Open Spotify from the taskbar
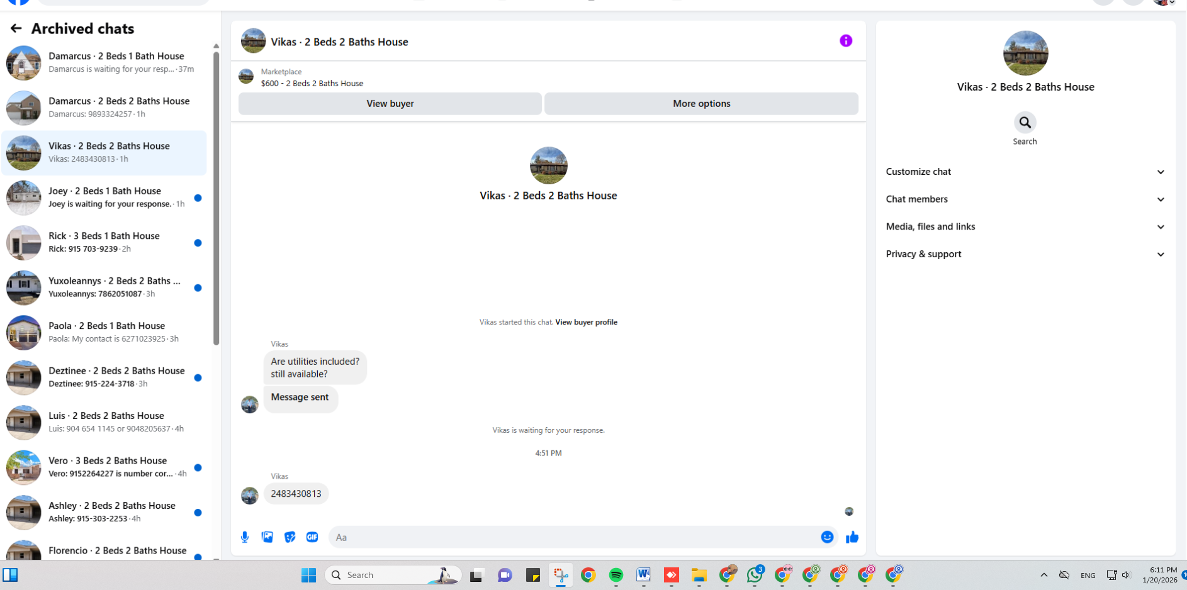Viewport: 1187px width, 590px height. 616,575
